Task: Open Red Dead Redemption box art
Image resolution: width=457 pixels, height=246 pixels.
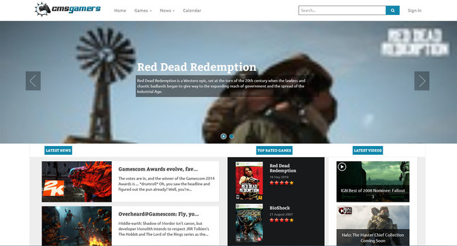Action: pyautogui.click(x=249, y=181)
